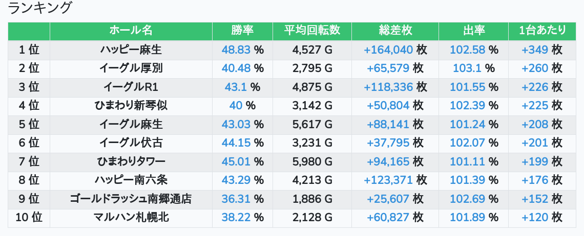Viewport: 584px width, 236px height.
Task: Click the +123,371 value for ハッピー南六条
Action: click(x=388, y=180)
